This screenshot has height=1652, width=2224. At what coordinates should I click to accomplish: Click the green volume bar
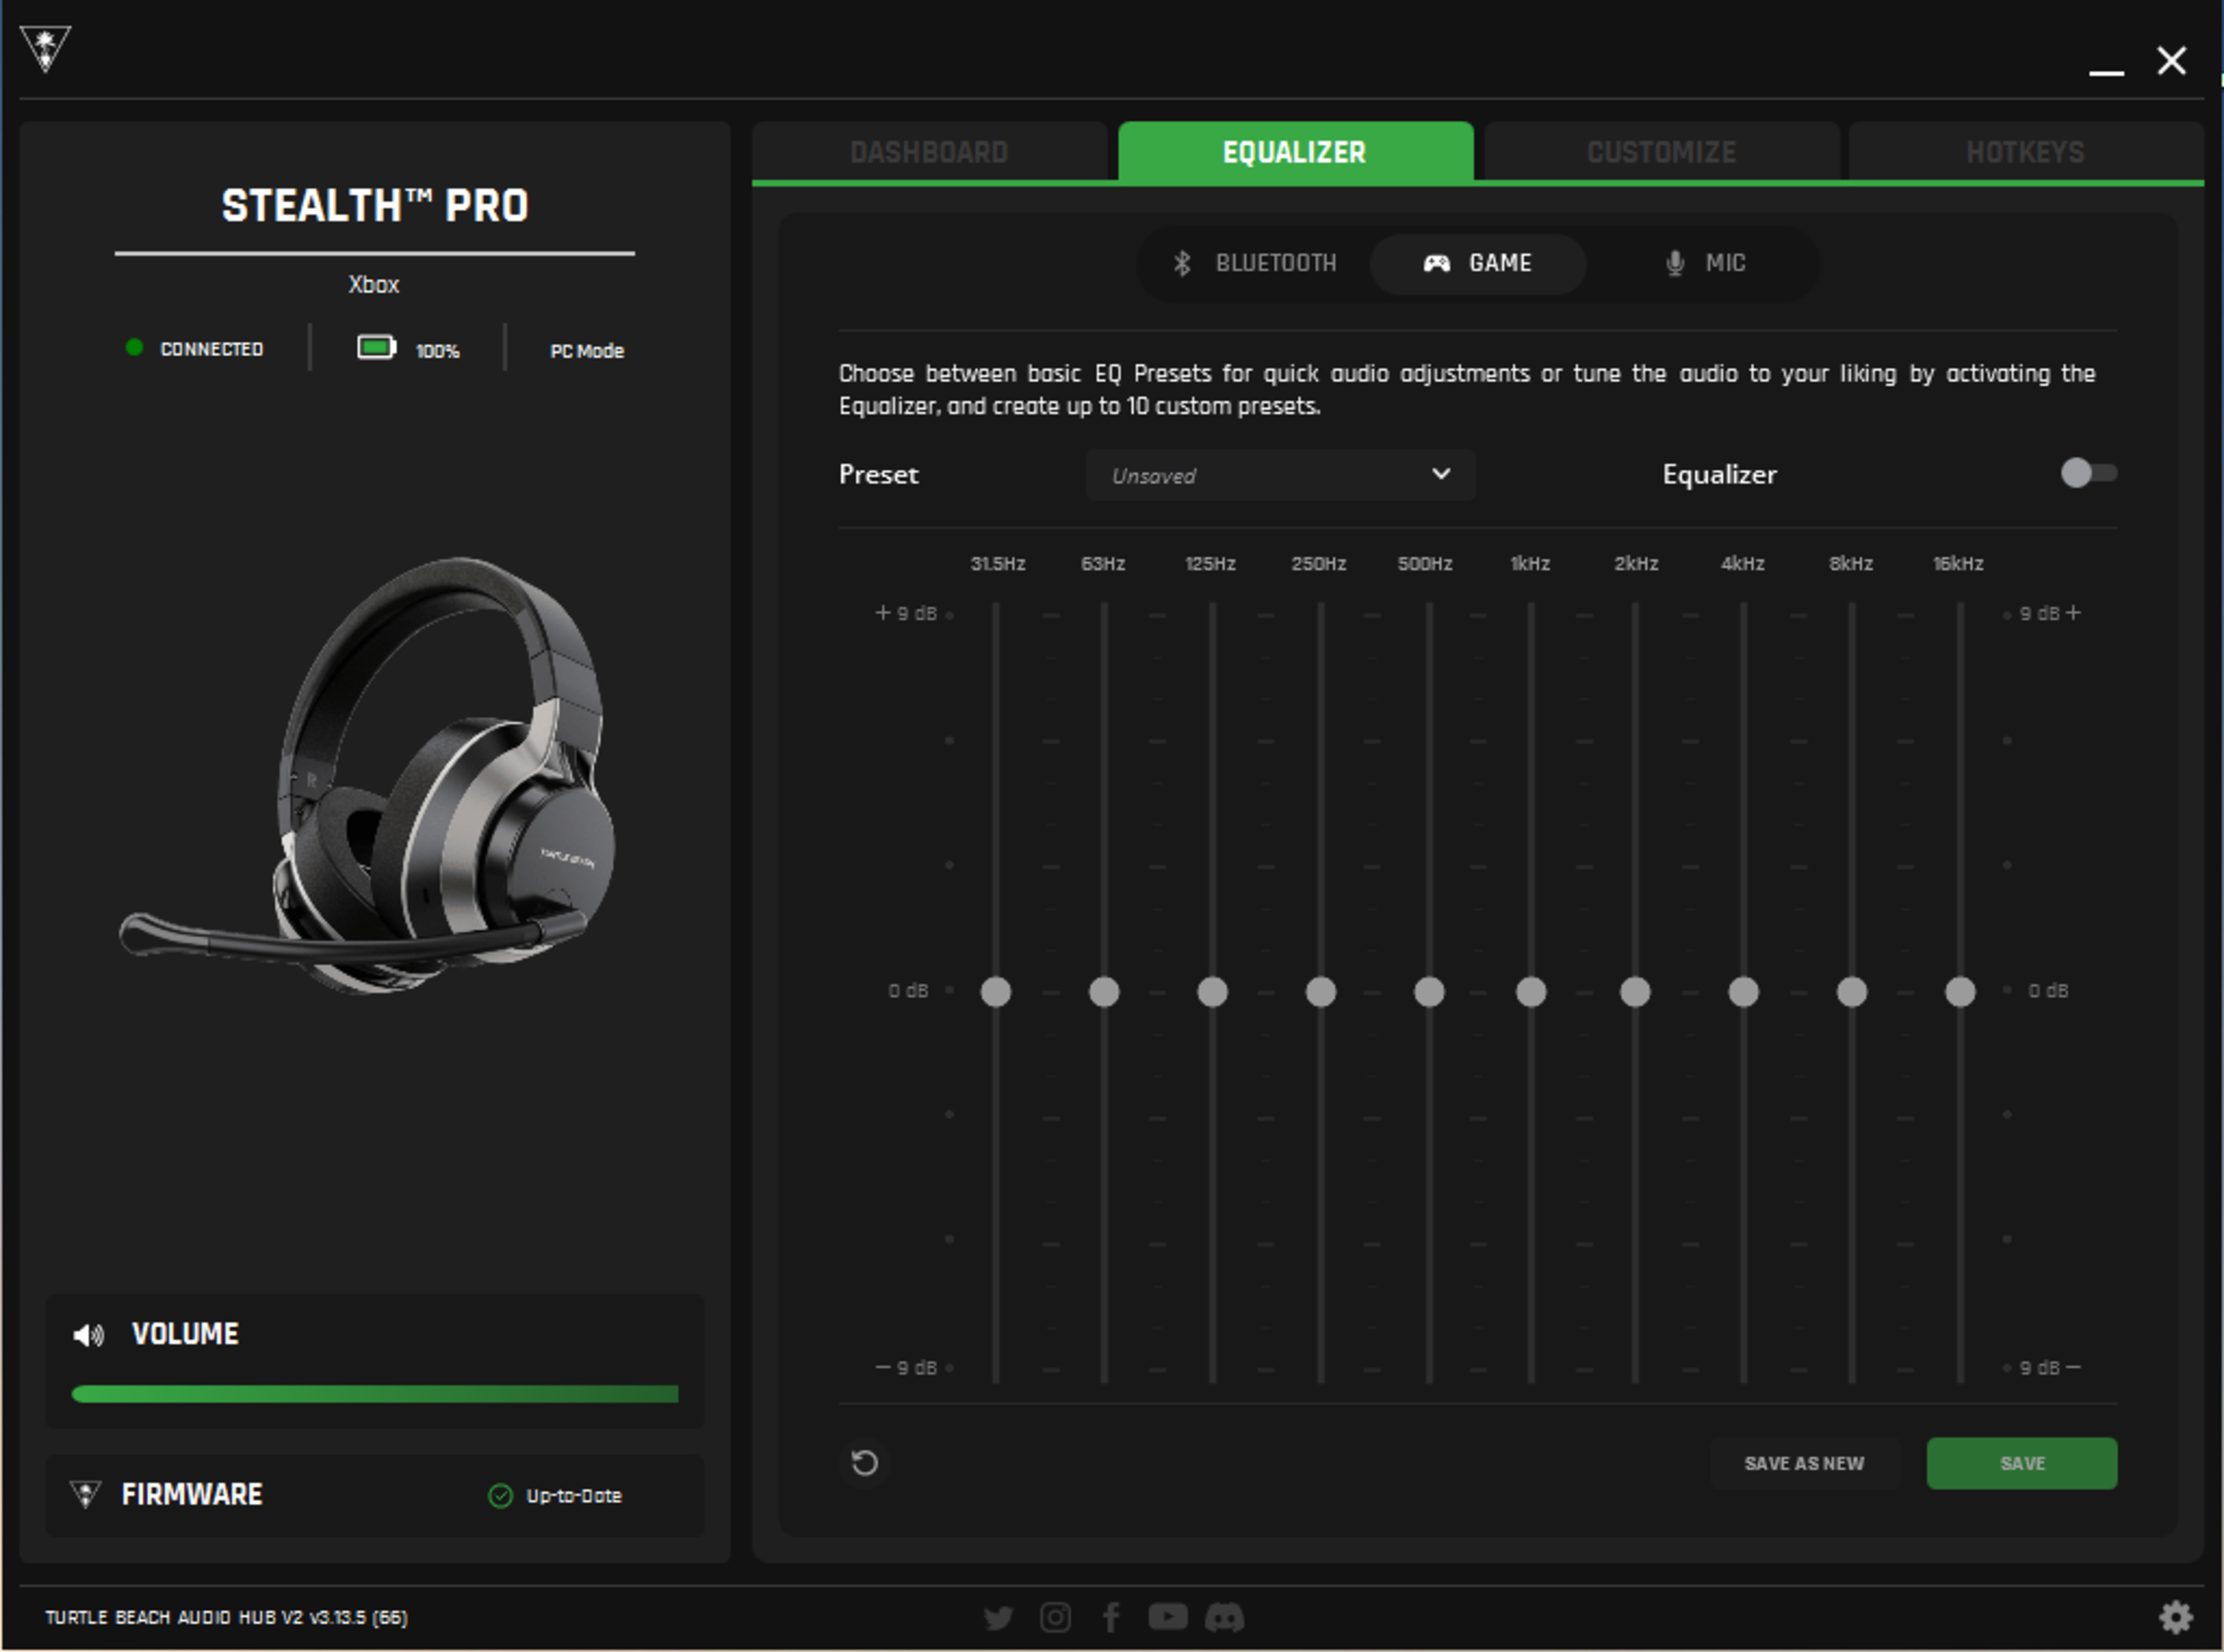click(375, 1394)
